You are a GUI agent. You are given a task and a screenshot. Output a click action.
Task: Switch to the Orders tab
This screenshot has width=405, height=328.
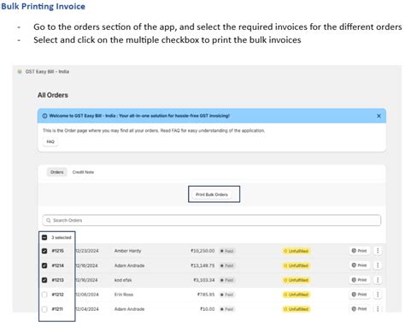point(57,172)
